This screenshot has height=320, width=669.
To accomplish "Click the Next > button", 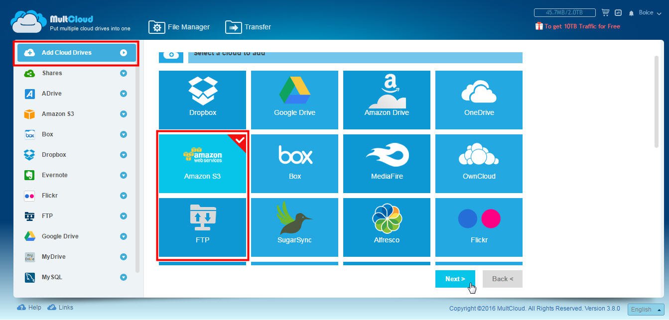I will pos(455,279).
